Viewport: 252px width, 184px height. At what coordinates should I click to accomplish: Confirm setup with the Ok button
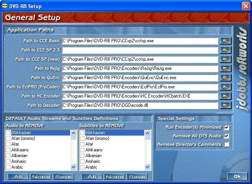point(237,176)
